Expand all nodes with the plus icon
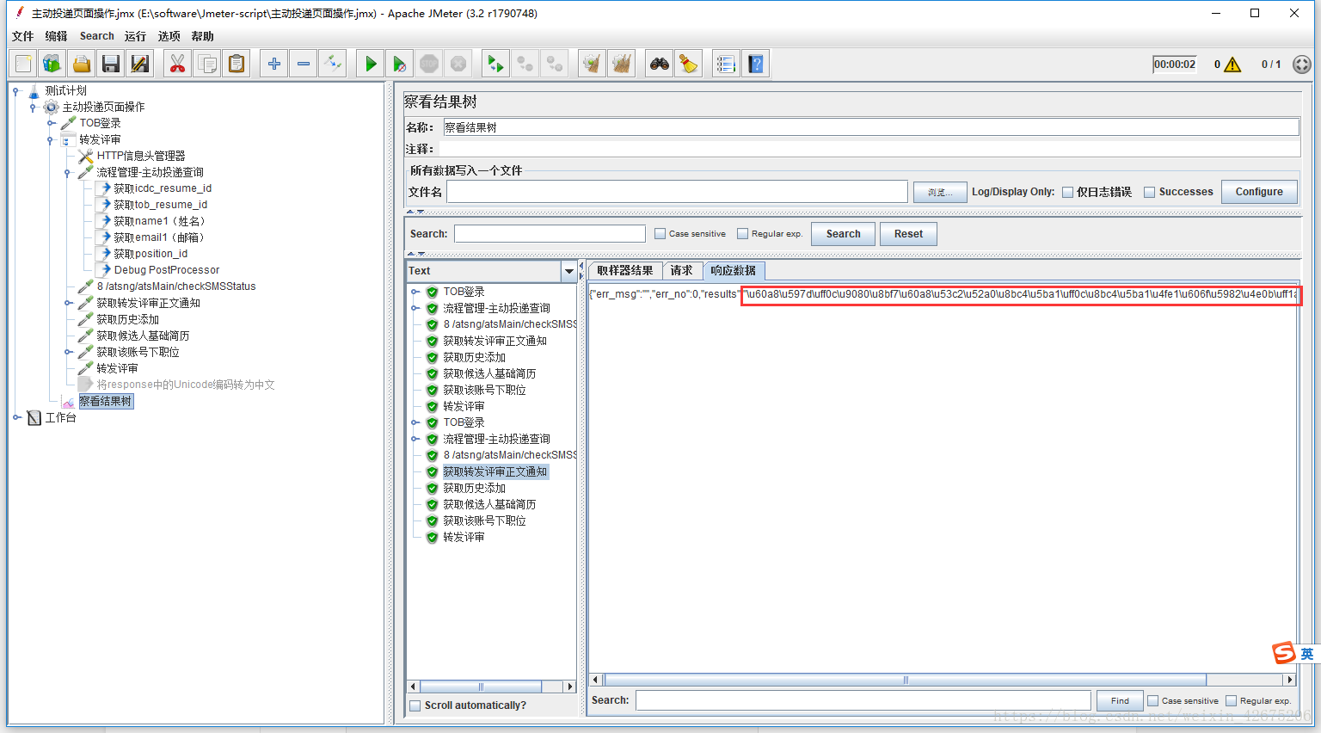Screen dimensions: 1321x733 click(274, 64)
